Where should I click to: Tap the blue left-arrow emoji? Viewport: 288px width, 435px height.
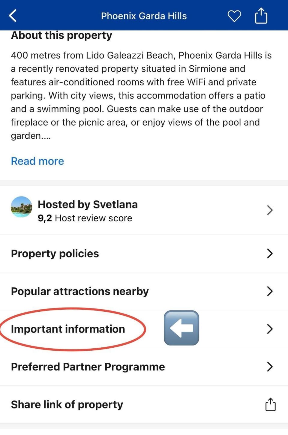pyautogui.click(x=181, y=328)
